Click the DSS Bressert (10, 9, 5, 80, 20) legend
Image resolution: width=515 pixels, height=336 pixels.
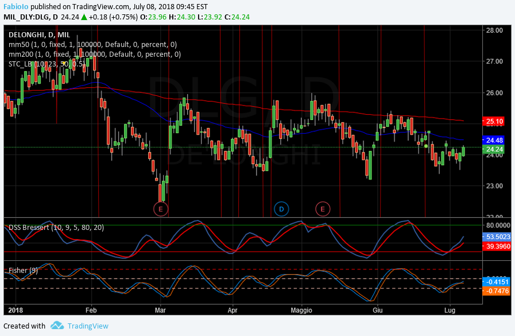coord(56,228)
